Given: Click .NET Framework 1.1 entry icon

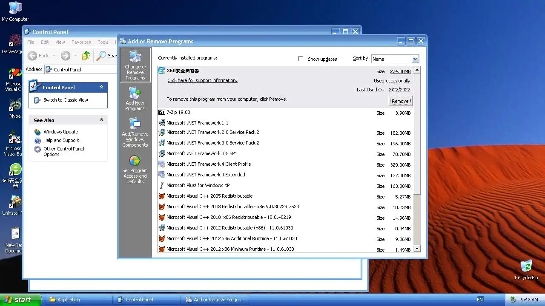Looking at the screenshot, I should click(162, 123).
